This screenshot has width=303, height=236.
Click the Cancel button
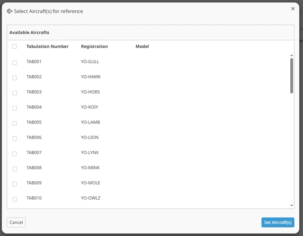coord(16,222)
